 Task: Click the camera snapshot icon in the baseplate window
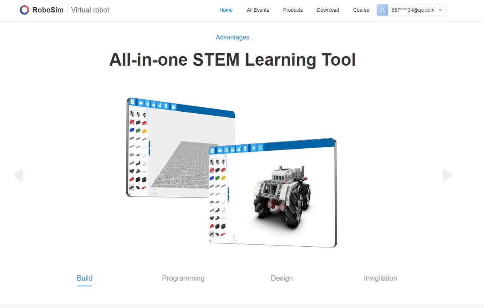tap(173, 107)
